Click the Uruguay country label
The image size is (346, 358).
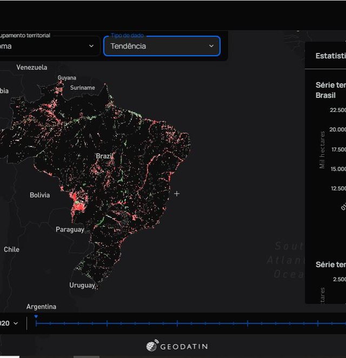tap(82, 285)
